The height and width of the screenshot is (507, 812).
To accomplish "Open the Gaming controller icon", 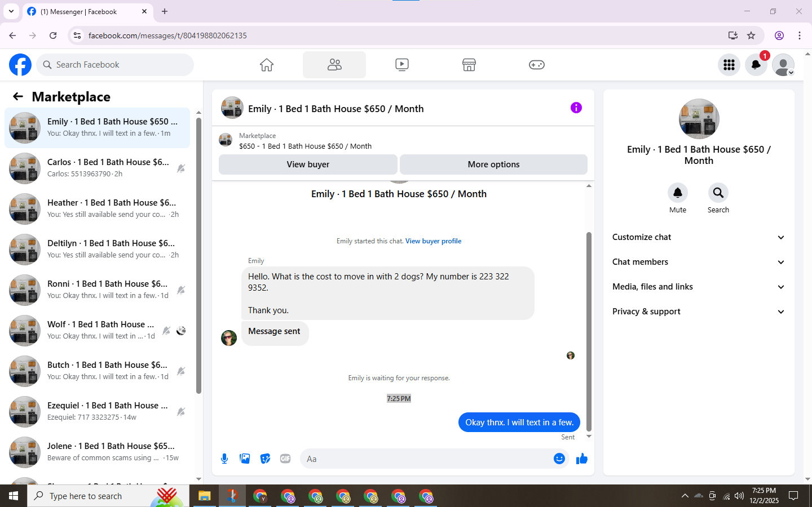I will pos(537,65).
